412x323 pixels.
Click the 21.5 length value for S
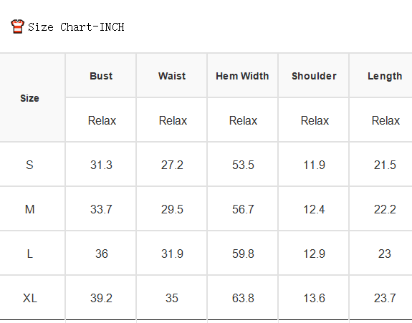point(385,165)
